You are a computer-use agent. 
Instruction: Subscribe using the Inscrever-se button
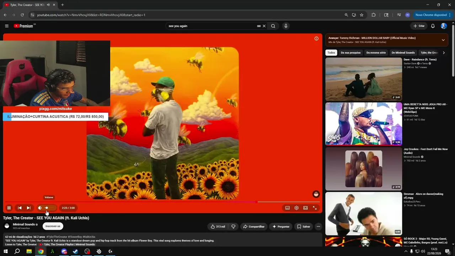[x=53, y=226]
